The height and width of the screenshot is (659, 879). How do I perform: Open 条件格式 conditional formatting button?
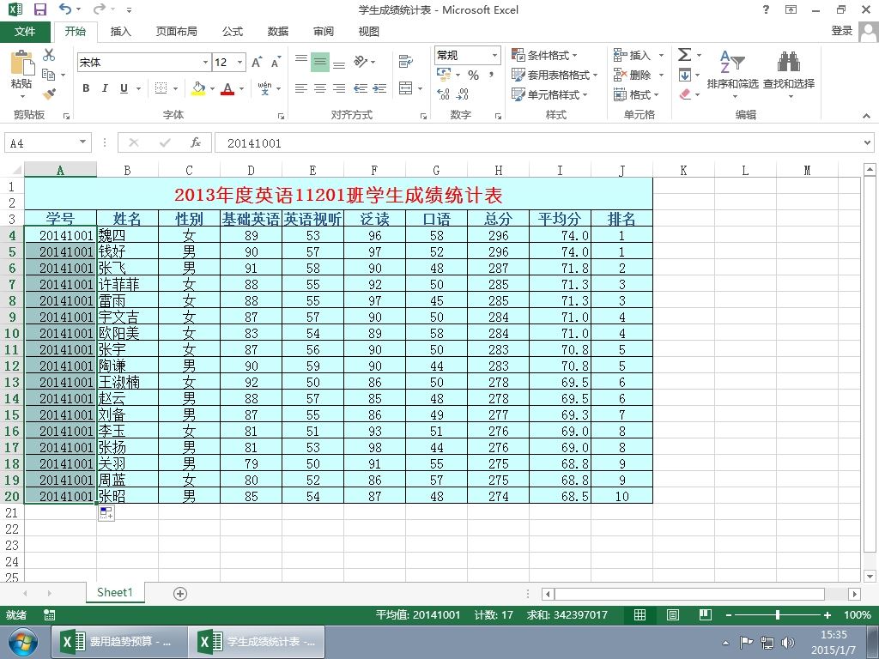[543, 55]
